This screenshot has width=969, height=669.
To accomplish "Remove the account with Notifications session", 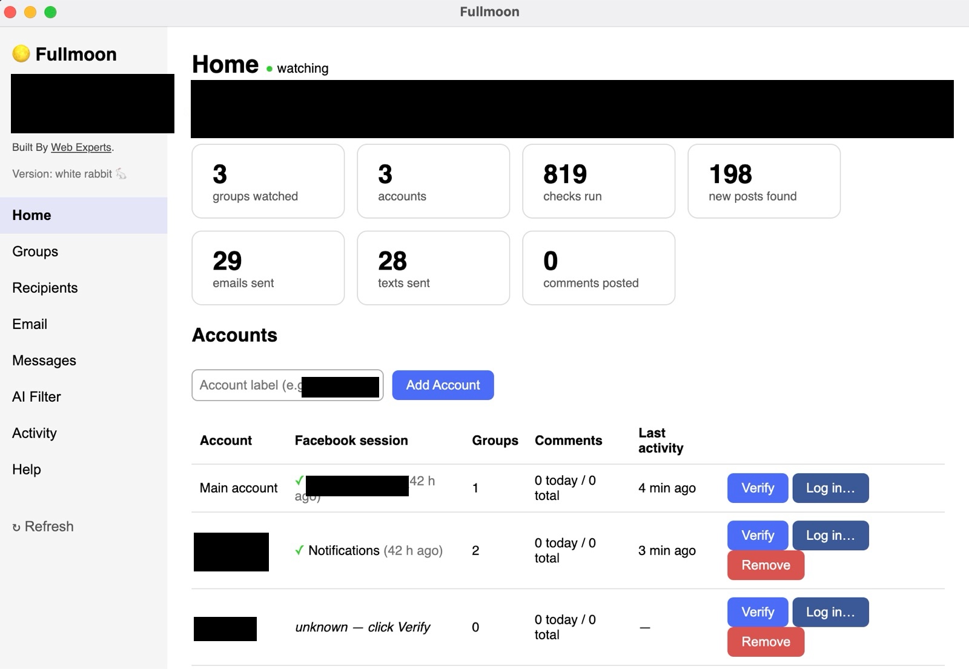I will (766, 565).
